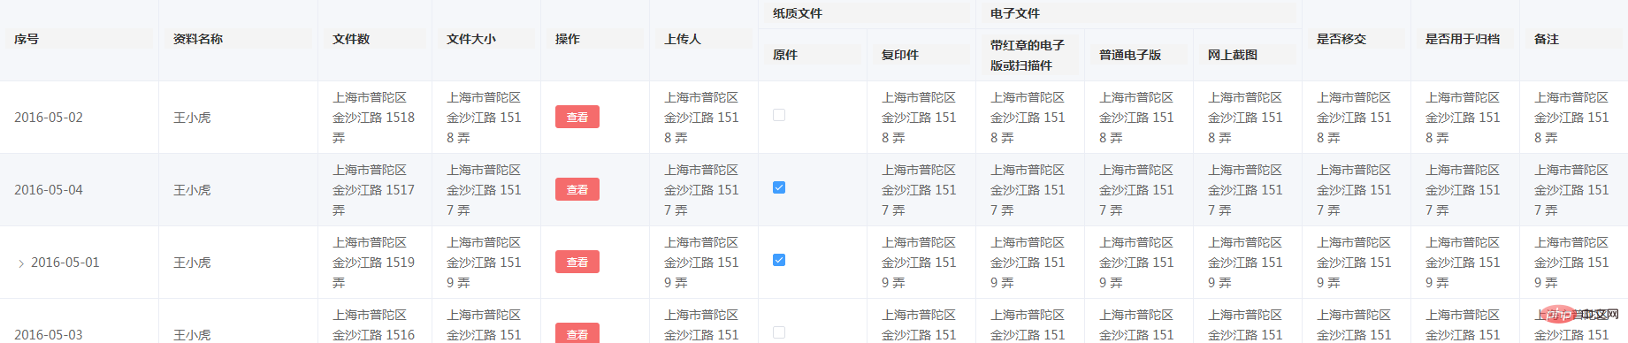
Task: Click the 序号 column header
Action: click(x=27, y=39)
